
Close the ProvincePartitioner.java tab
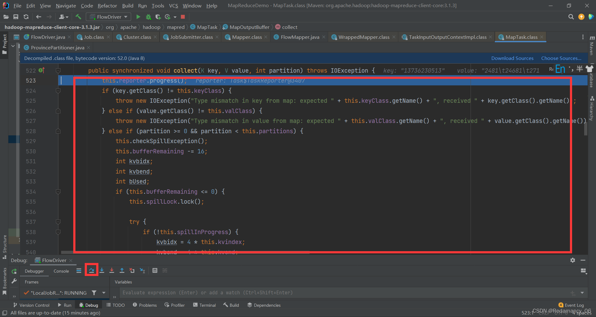point(88,48)
